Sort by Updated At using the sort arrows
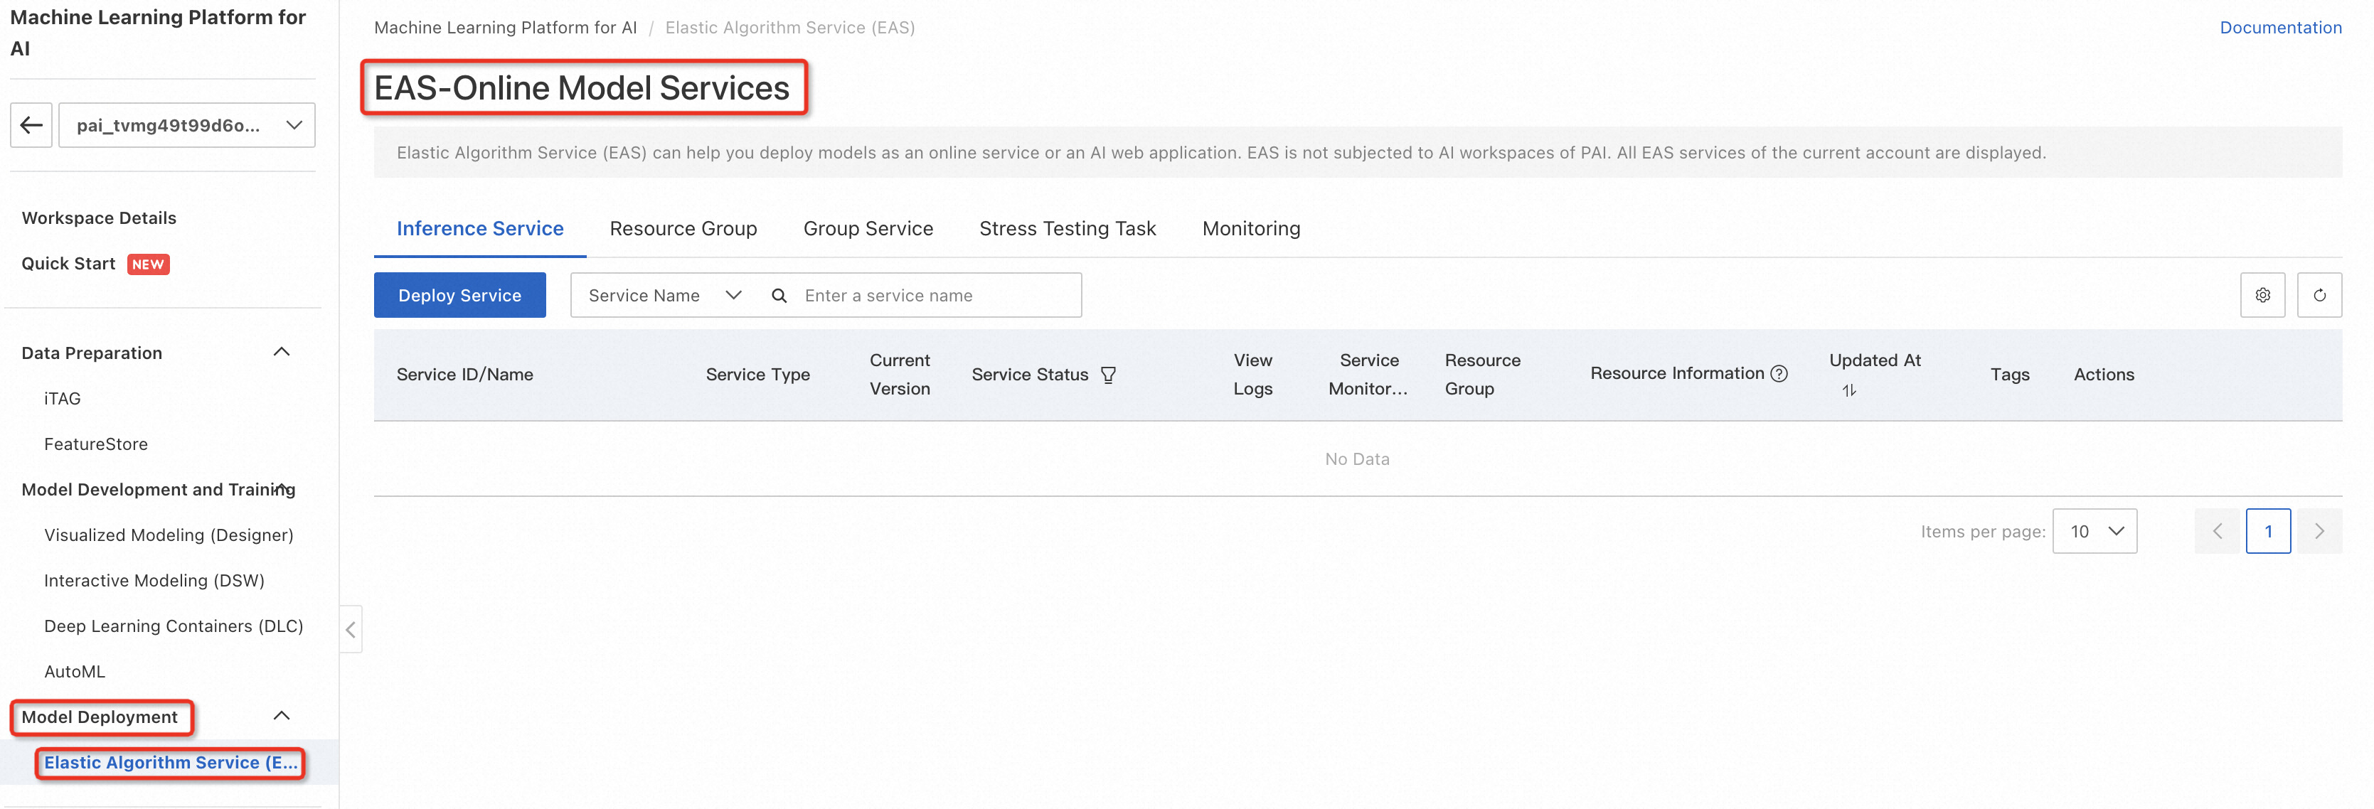 1848,391
